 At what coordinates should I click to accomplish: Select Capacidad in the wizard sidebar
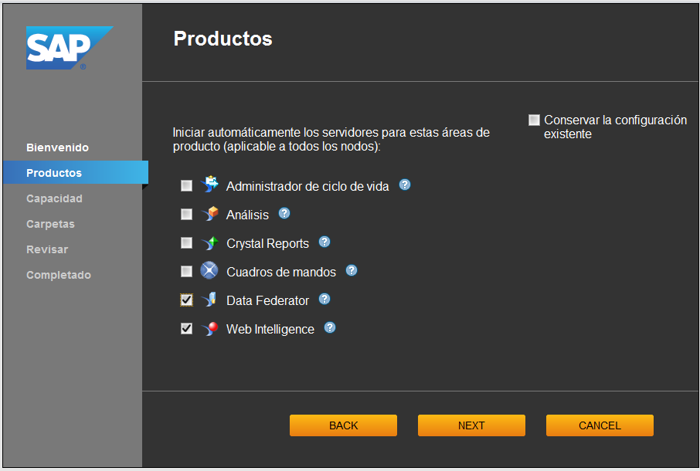point(54,198)
